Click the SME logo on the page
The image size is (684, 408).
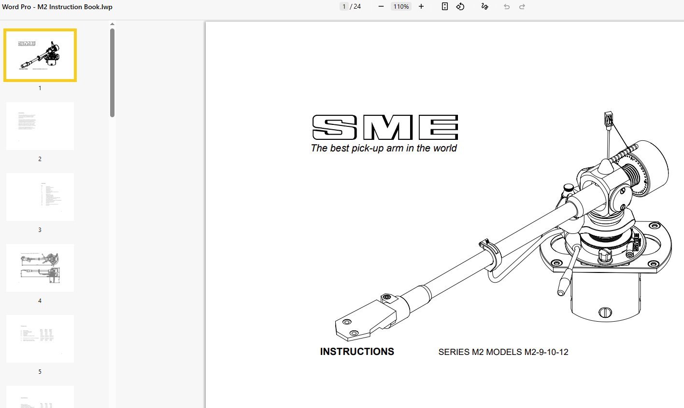385,128
